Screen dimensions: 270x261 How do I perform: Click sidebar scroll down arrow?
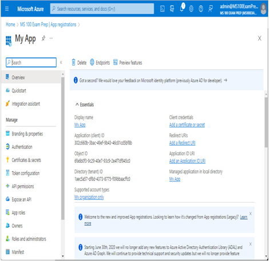coord(63,256)
